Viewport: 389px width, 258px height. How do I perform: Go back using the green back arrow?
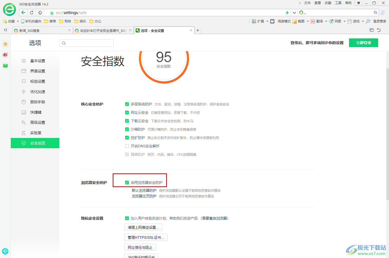pyautogui.click(x=23, y=12)
